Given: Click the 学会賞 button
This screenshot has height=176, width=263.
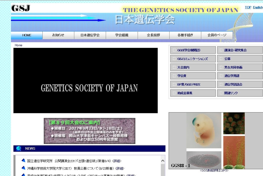Looking at the screenshot, I should click(x=193, y=76).
